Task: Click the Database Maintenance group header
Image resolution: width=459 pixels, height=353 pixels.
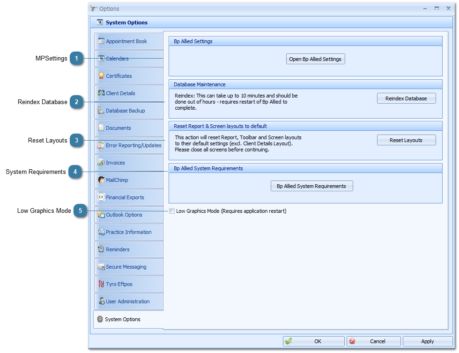Action: coord(305,84)
